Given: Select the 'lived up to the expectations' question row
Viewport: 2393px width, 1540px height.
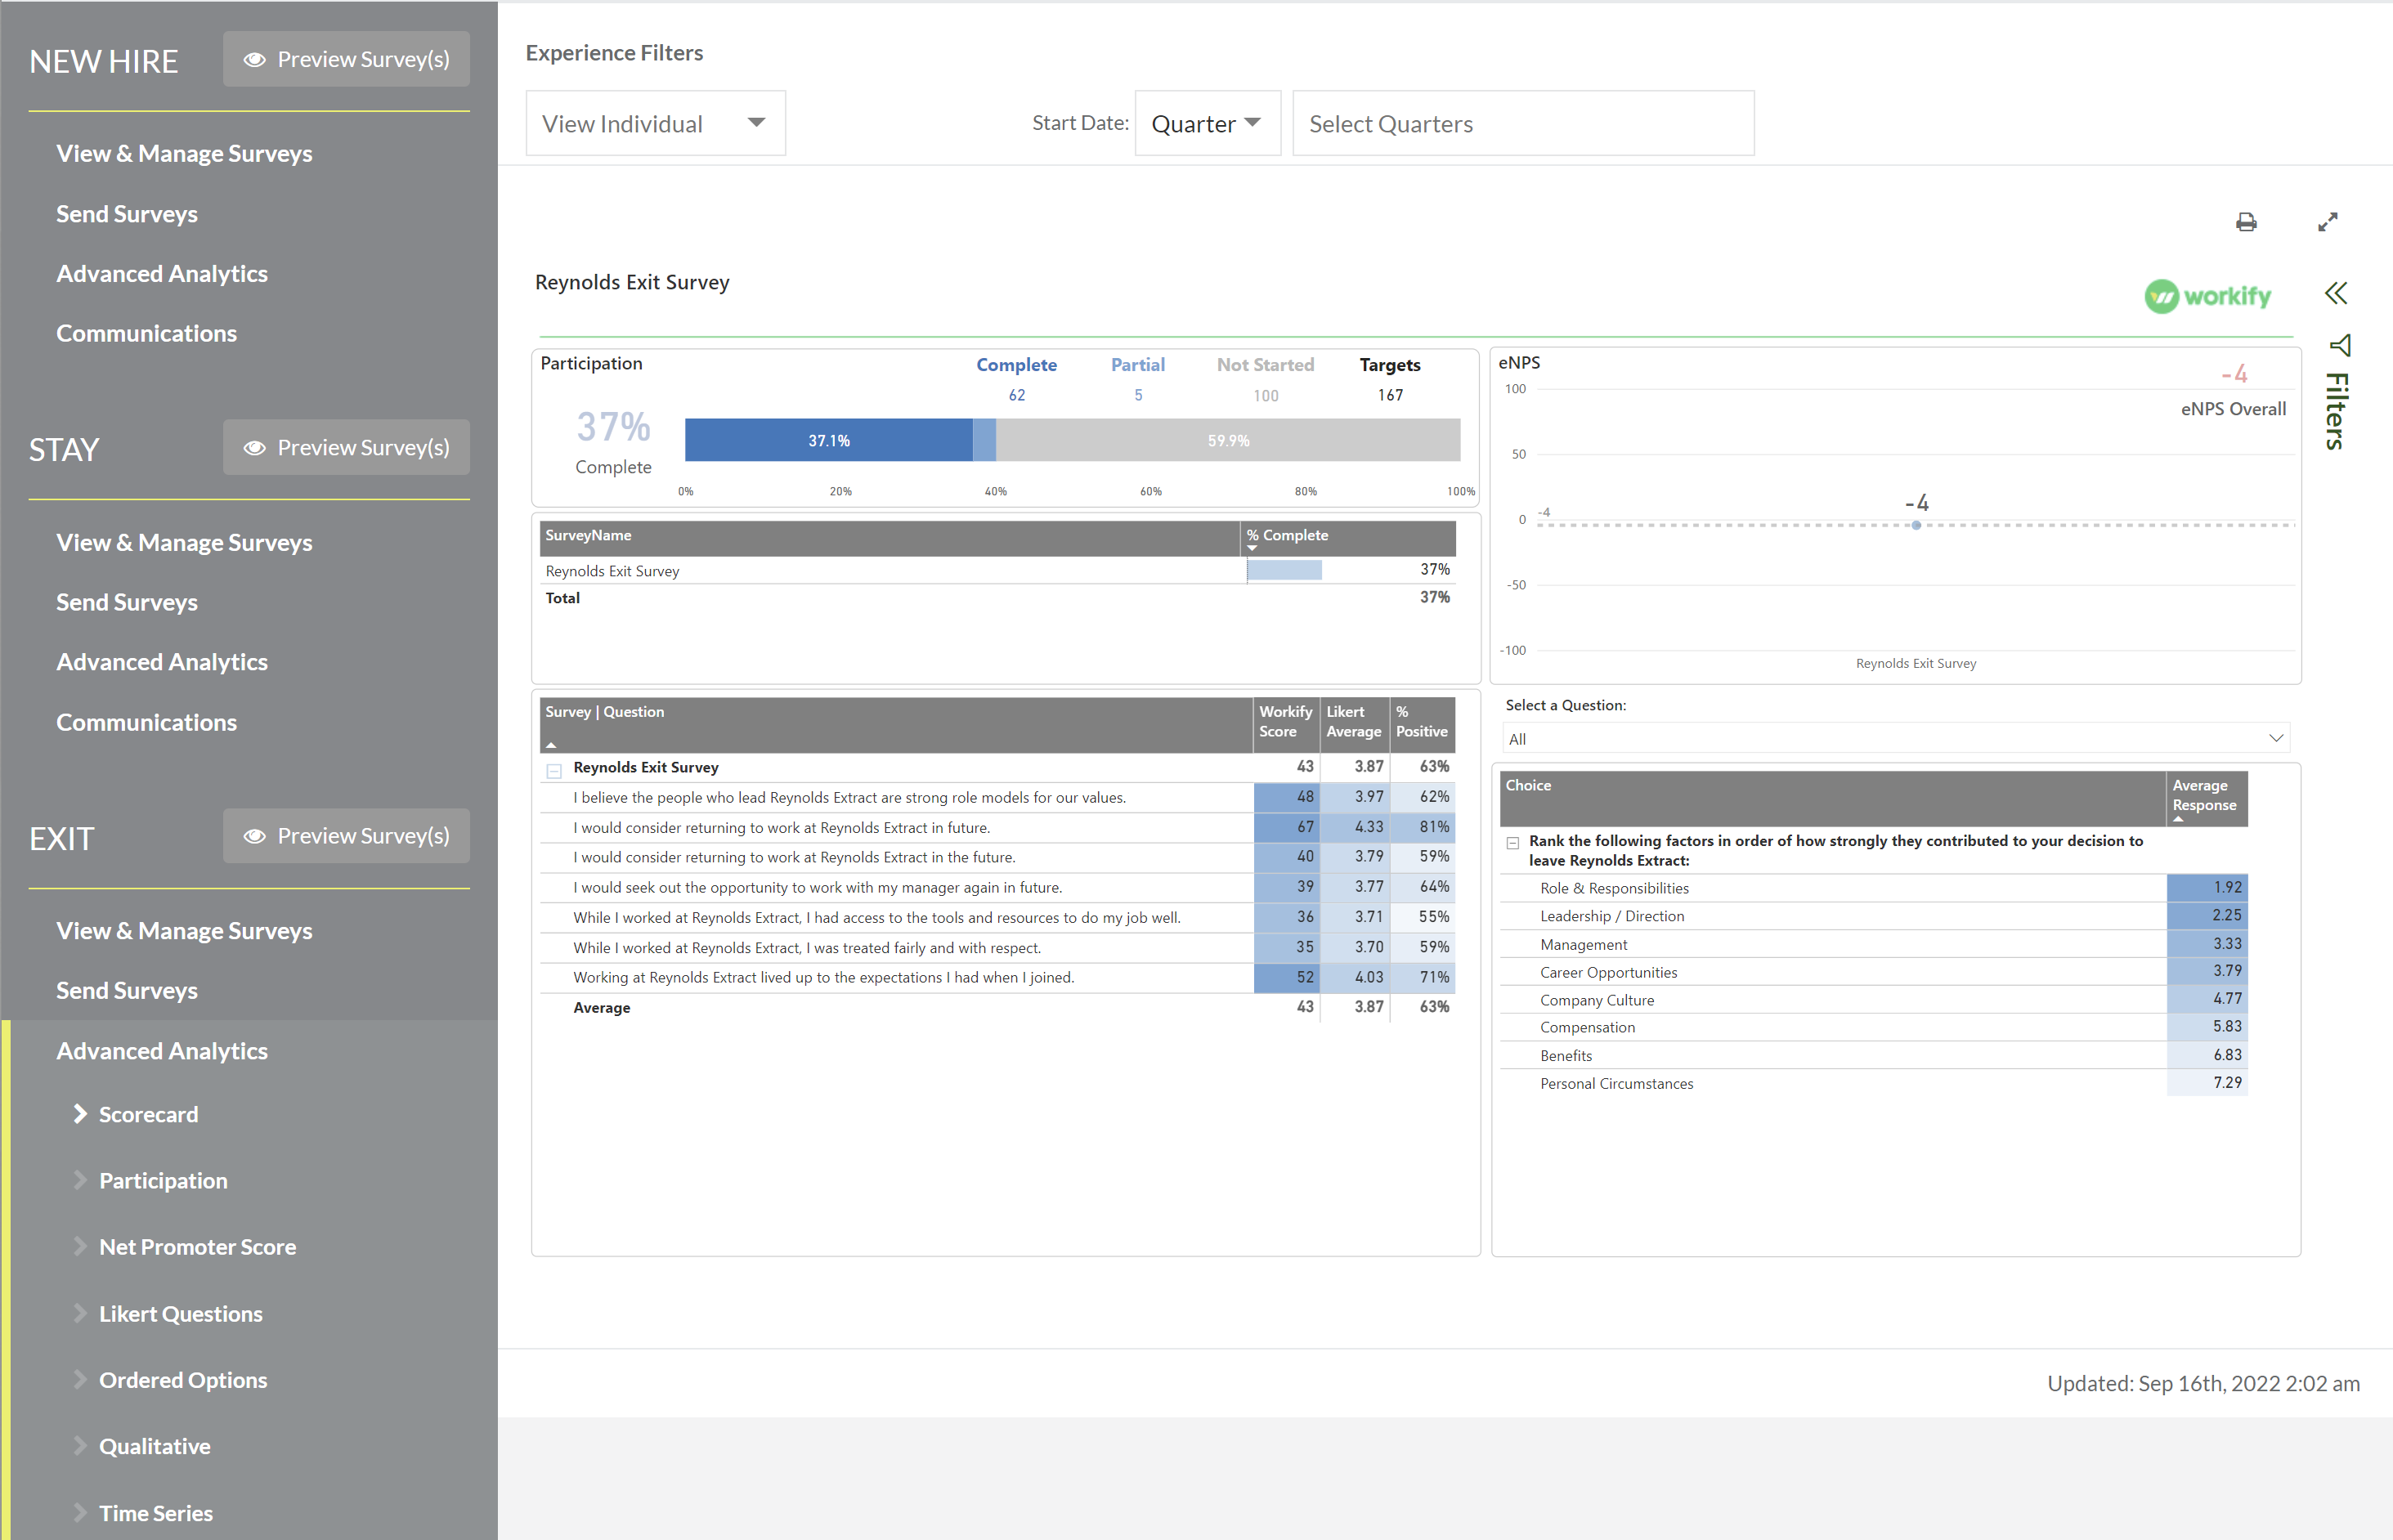Looking at the screenshot, I should [x=998, y=978].
